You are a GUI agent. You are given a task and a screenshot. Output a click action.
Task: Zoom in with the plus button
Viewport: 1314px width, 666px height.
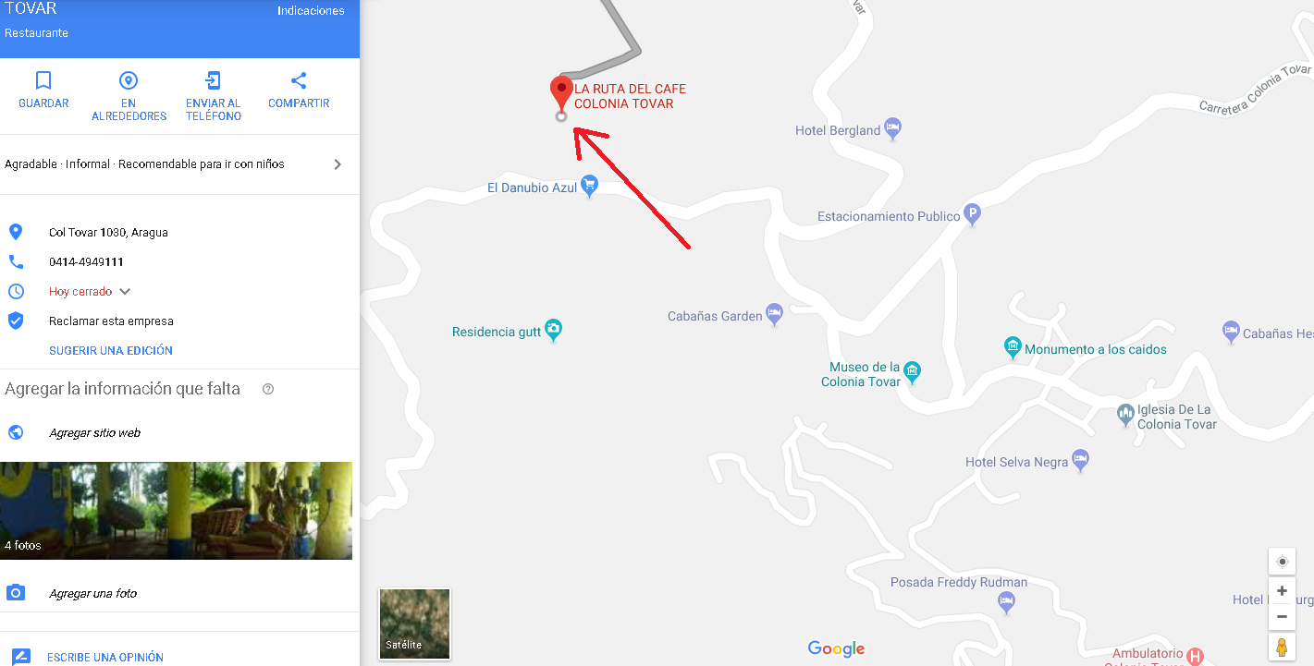[x=1282, y=591]
